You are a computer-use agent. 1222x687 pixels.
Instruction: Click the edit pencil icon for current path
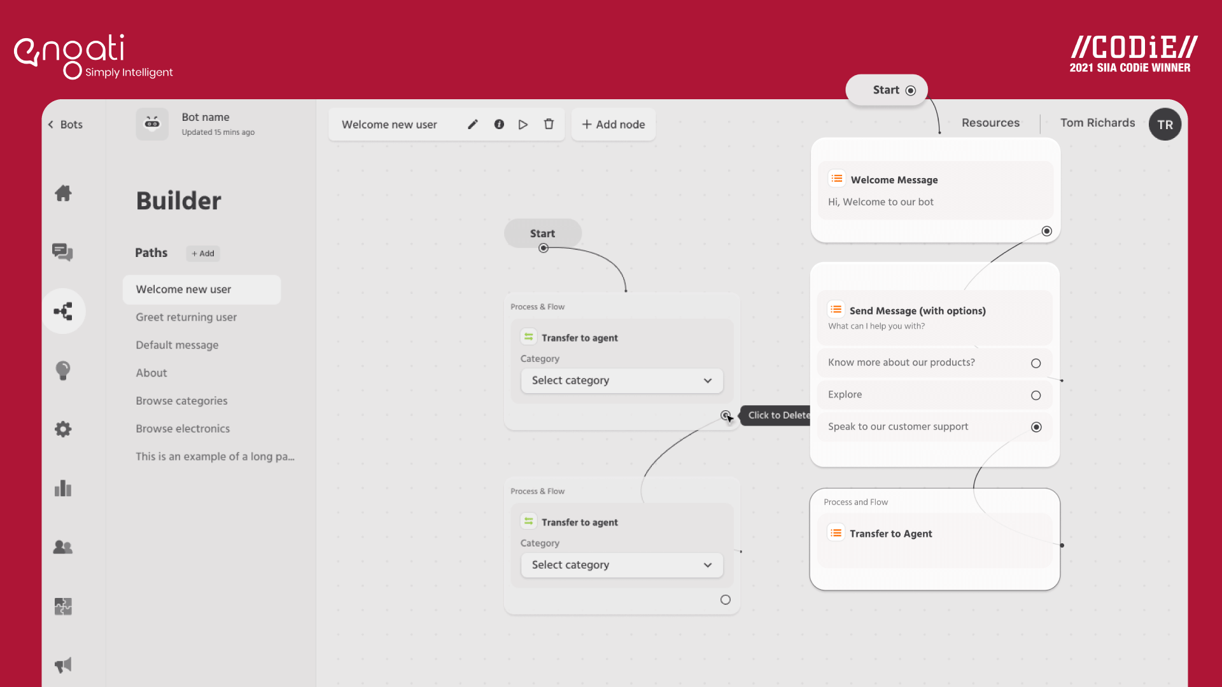pos(472,124)
